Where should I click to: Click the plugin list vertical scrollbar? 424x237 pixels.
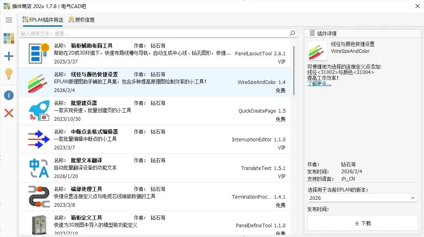[x=294, y=70]
